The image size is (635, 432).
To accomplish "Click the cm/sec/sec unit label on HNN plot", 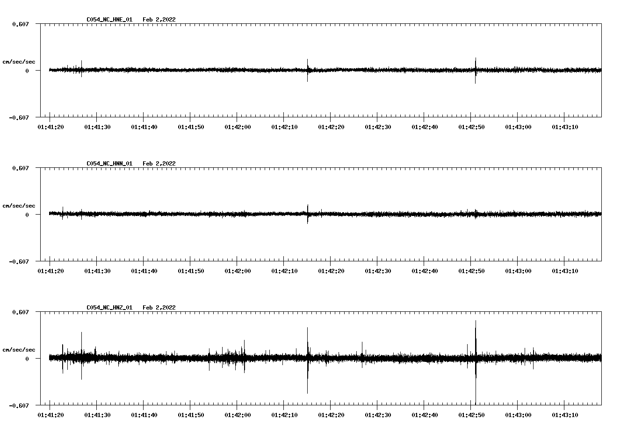I will pyautogui.click(x=19, y=206).
